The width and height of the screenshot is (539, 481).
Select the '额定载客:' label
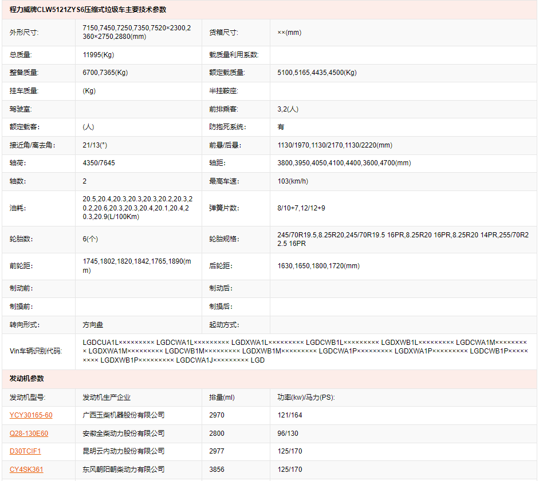click(x=25, y=127)
